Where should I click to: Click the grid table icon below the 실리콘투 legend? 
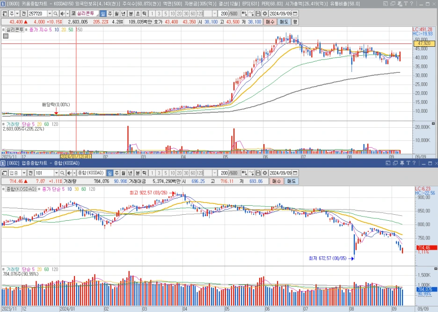coord(6,36)
